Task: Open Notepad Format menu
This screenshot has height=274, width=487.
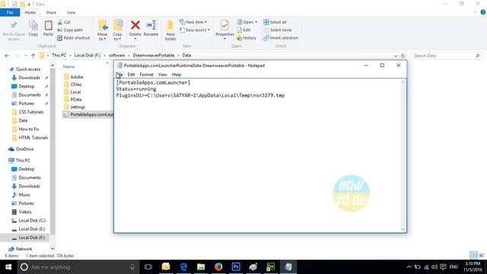Action: click(146, 75)
